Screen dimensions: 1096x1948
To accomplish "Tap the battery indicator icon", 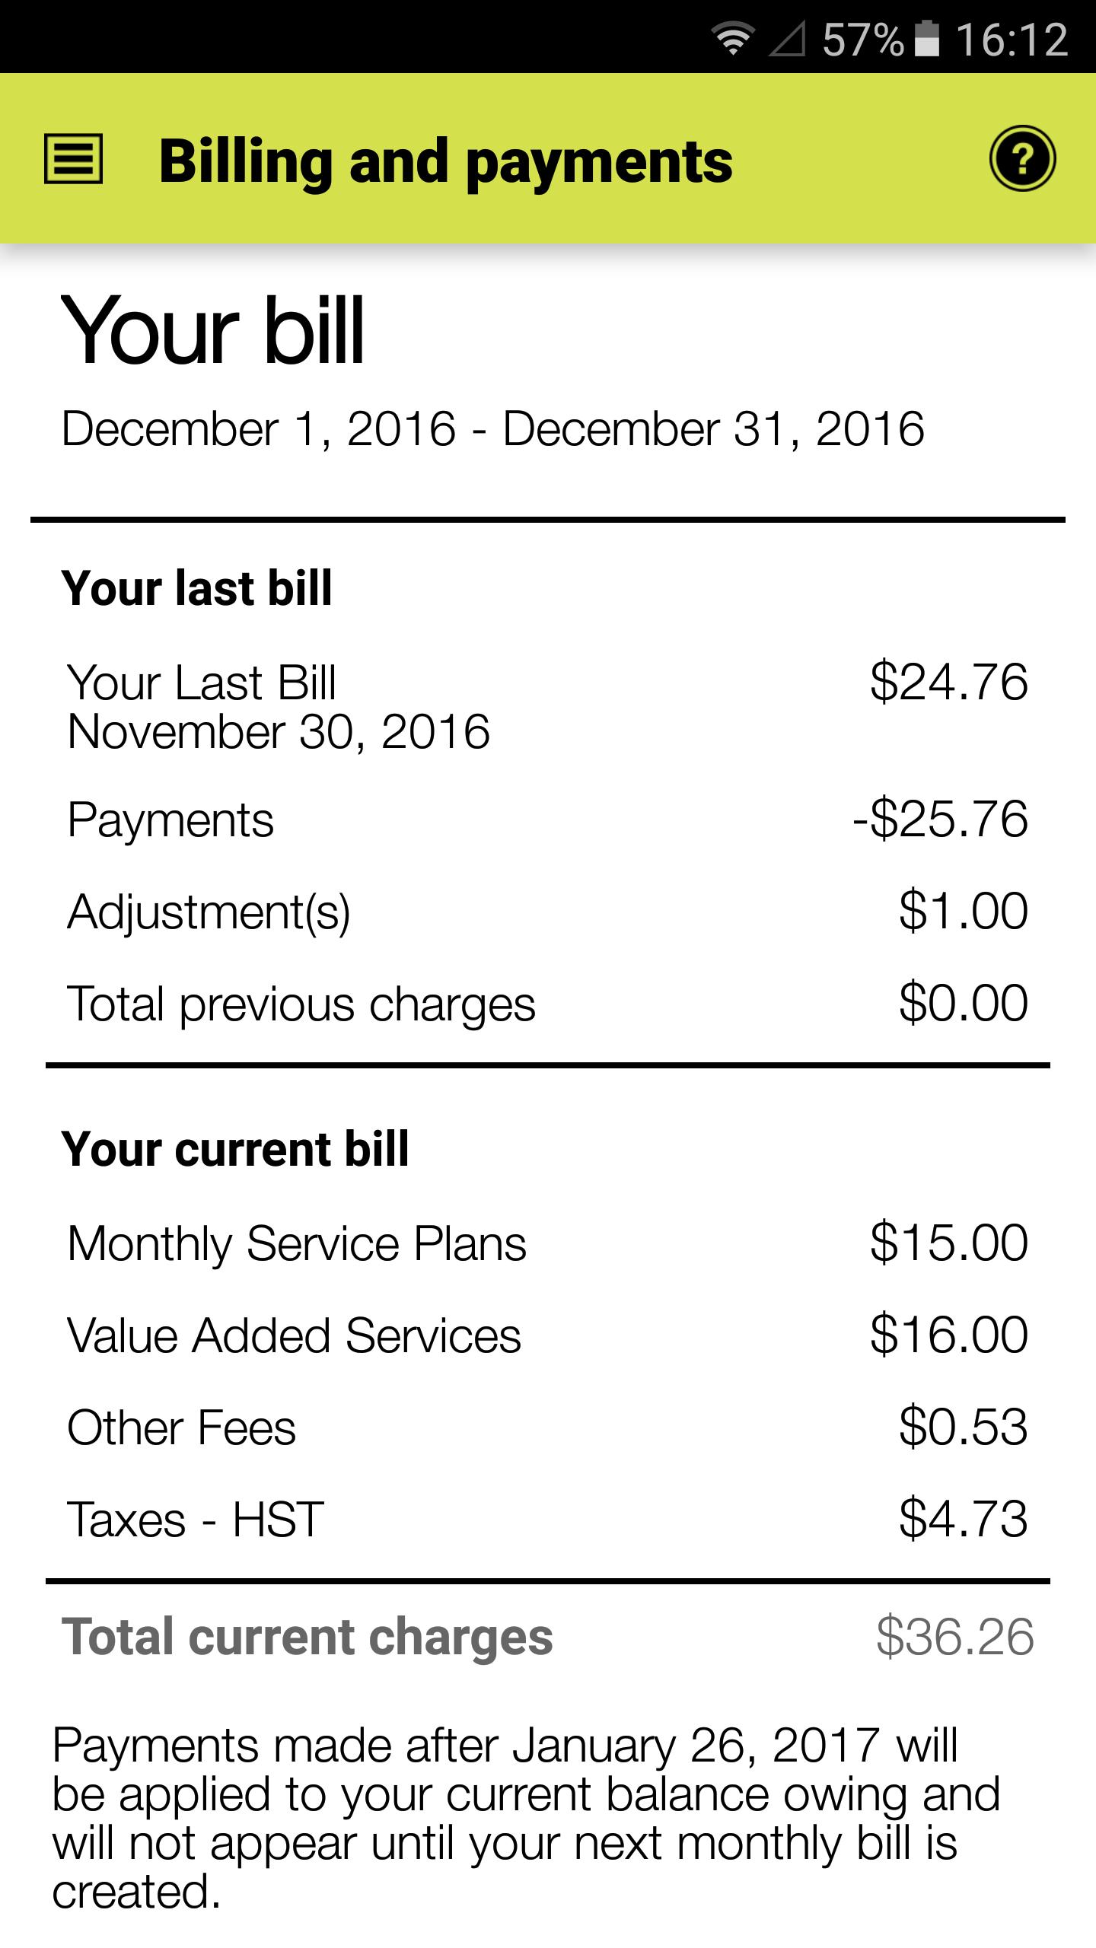I will point(926,39).
